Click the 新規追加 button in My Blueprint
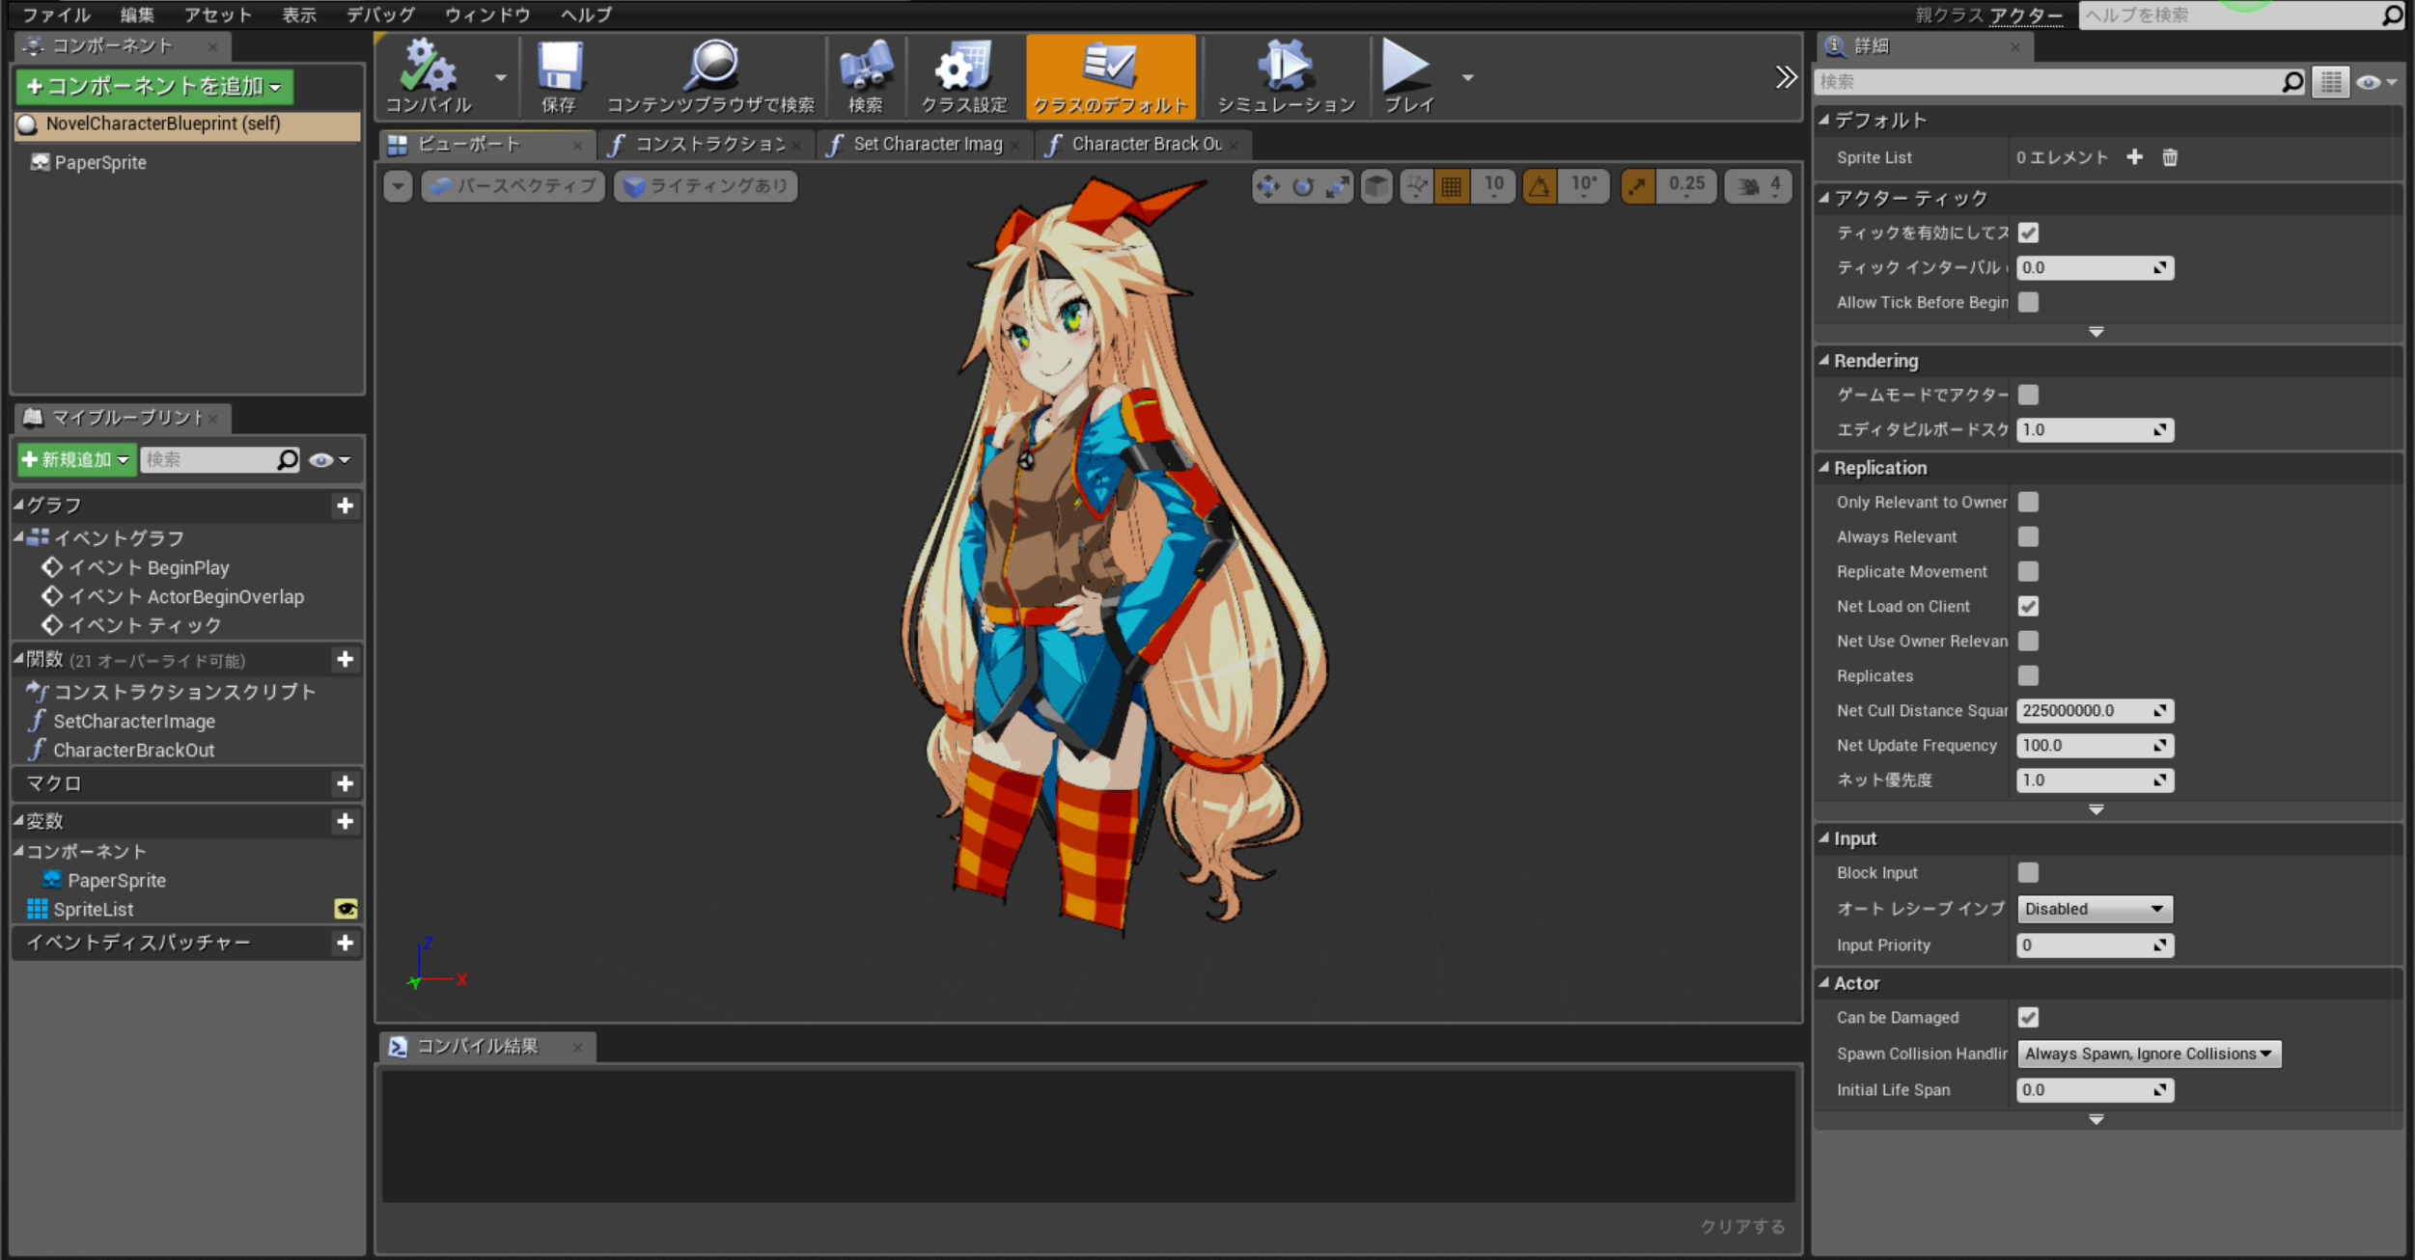The width and height of the screenshot is (2415, 1260). [76, 460]
